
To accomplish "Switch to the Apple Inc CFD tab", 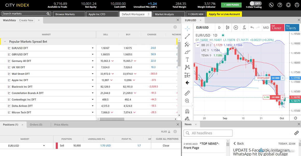I will coord(102,14).
